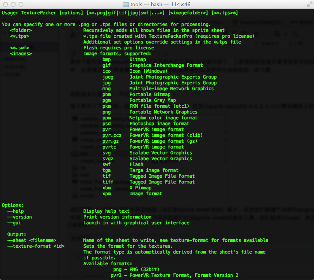The height and width of the screenshot is (280, 314).
Task: Click 'Available formats:' line
Action: (108, 264)
